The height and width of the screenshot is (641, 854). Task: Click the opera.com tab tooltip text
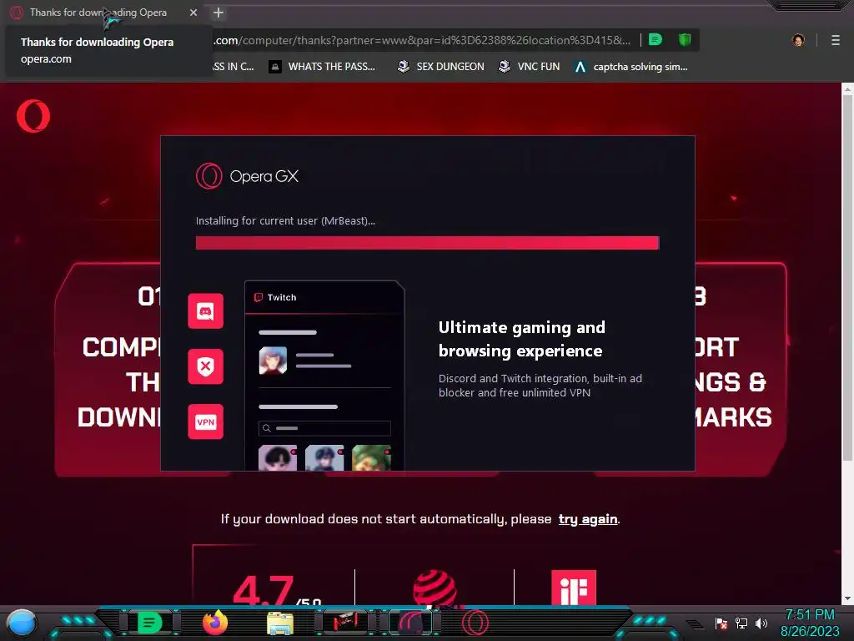[47, 59]
